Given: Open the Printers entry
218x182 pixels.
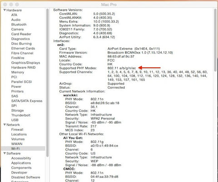Looking at the screenshot, I should (x=17, y=91).
